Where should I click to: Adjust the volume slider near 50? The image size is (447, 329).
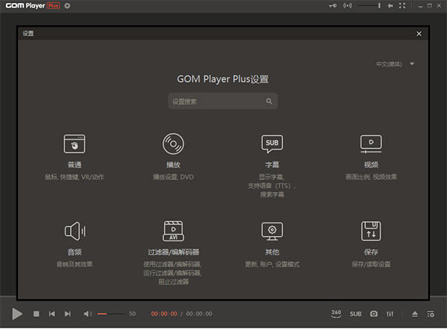point(112,314)
